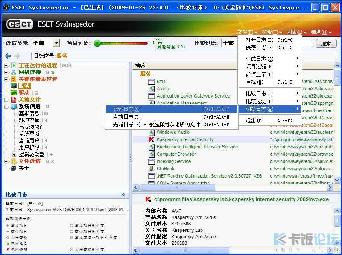Click the ClipBook service icon
Viewport: 342px width, 255px height.
(152, 169)
